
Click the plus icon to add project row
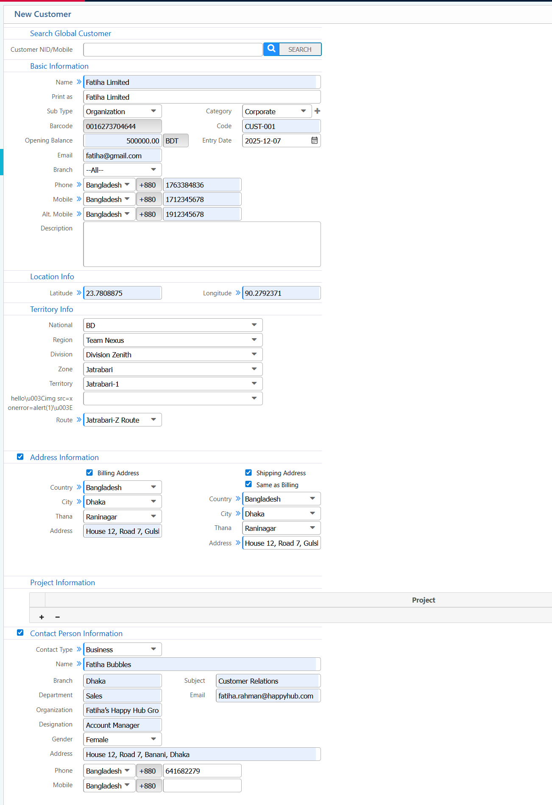pyautogui.click(x=42, y=617)
